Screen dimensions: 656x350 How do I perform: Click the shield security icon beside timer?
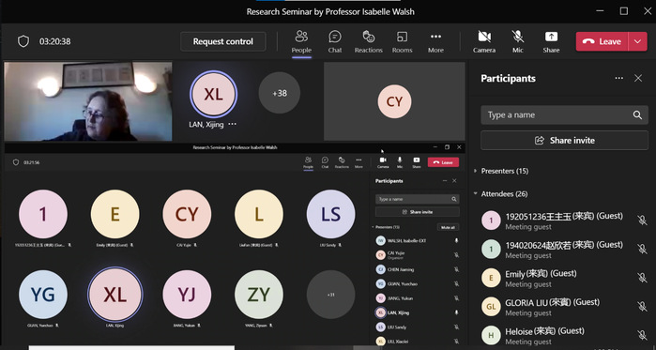point(23,41)
